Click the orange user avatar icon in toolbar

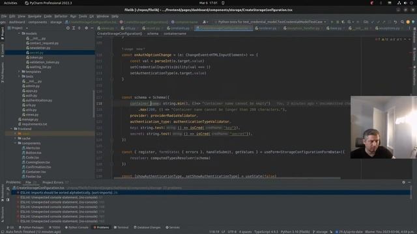tap(408, 22)
